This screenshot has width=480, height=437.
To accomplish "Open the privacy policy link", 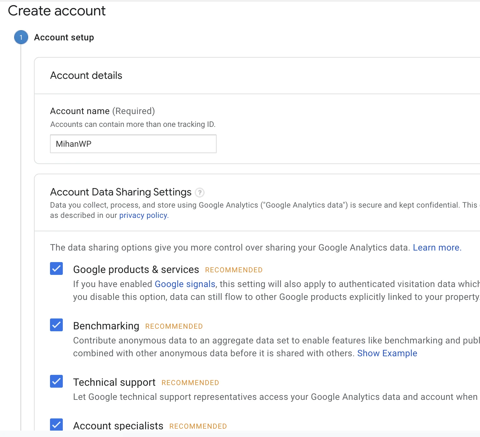I will click(x=144, y=216).
